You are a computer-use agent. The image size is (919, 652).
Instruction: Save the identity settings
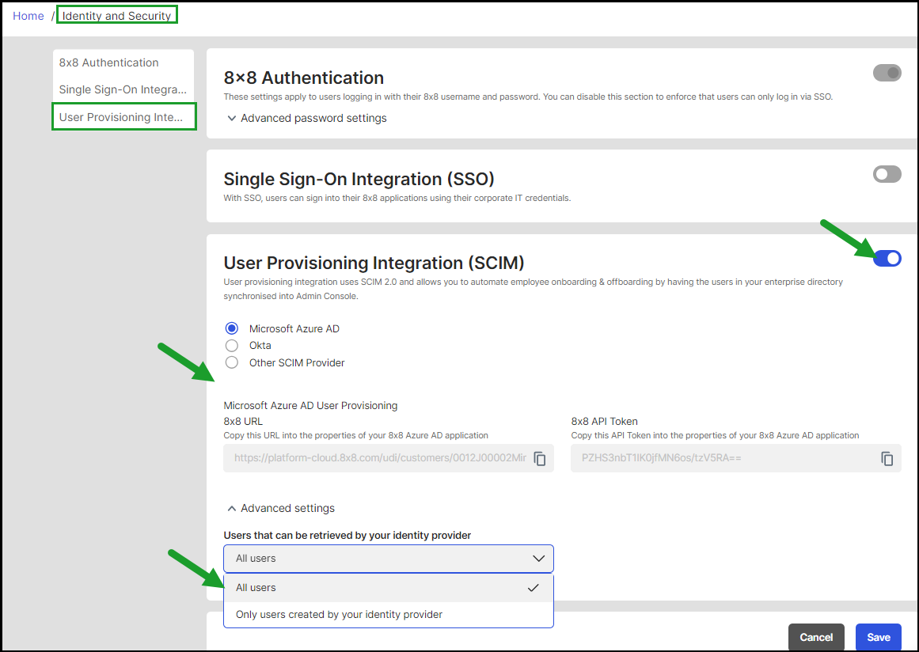pyautogui.click(x=878, y=637)
